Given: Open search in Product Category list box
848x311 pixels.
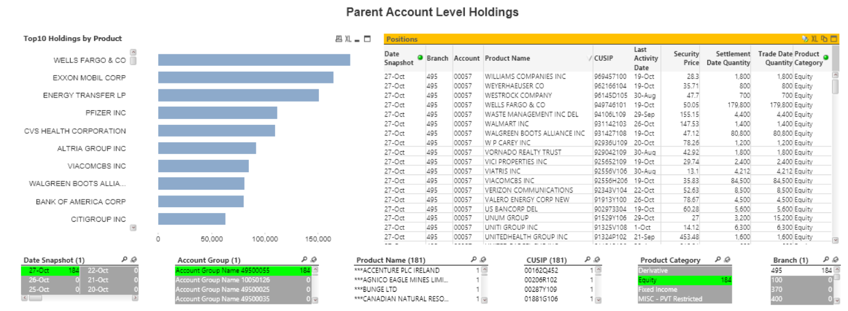Looking at the screenshot, I should point(718,260).
